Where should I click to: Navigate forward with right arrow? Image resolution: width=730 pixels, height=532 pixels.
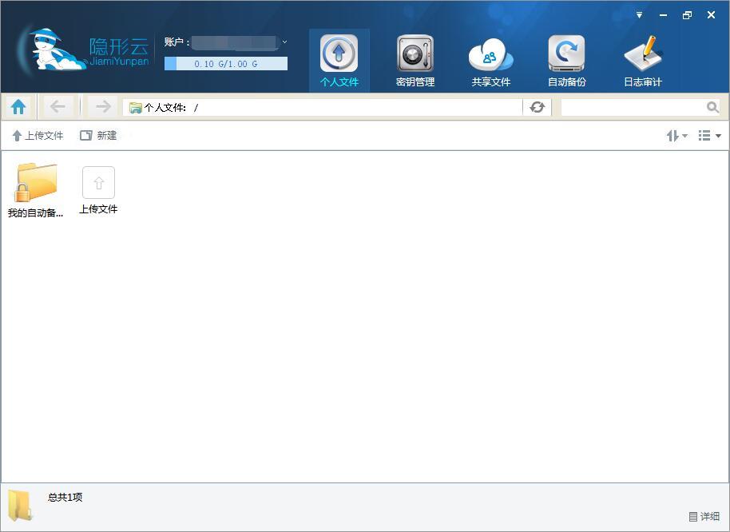click(103, 107)
